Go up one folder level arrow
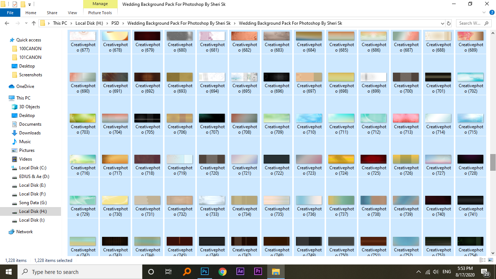 [x=34, y=23]
